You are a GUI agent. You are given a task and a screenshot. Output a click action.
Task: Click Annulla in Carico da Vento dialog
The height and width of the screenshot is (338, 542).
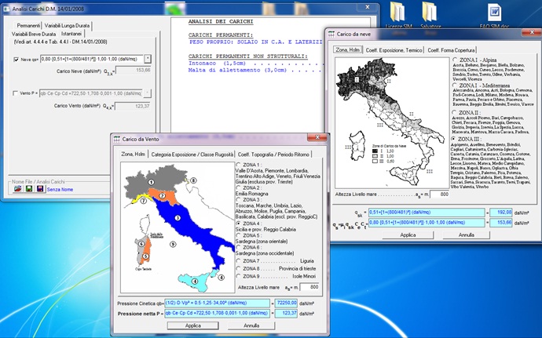251,325
